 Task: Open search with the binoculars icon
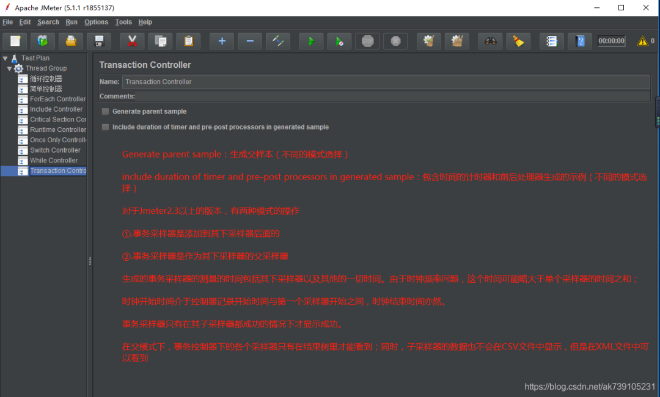click(x=490, y=41)
